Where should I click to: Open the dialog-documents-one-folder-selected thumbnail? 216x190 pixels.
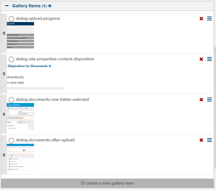pyautogui.click(x=20, y=117)
